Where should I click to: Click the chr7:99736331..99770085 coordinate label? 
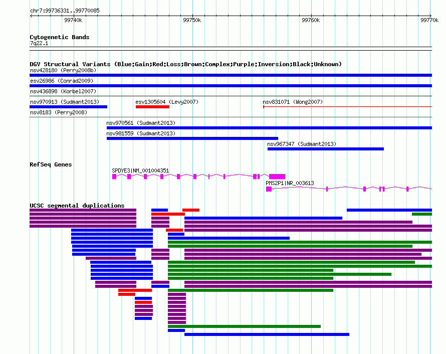[65, 11]
